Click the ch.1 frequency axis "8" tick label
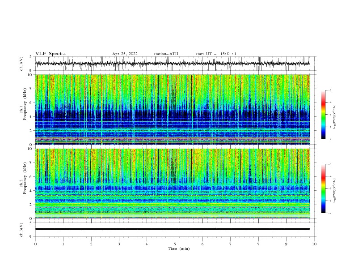 click(x=31, y=89)
